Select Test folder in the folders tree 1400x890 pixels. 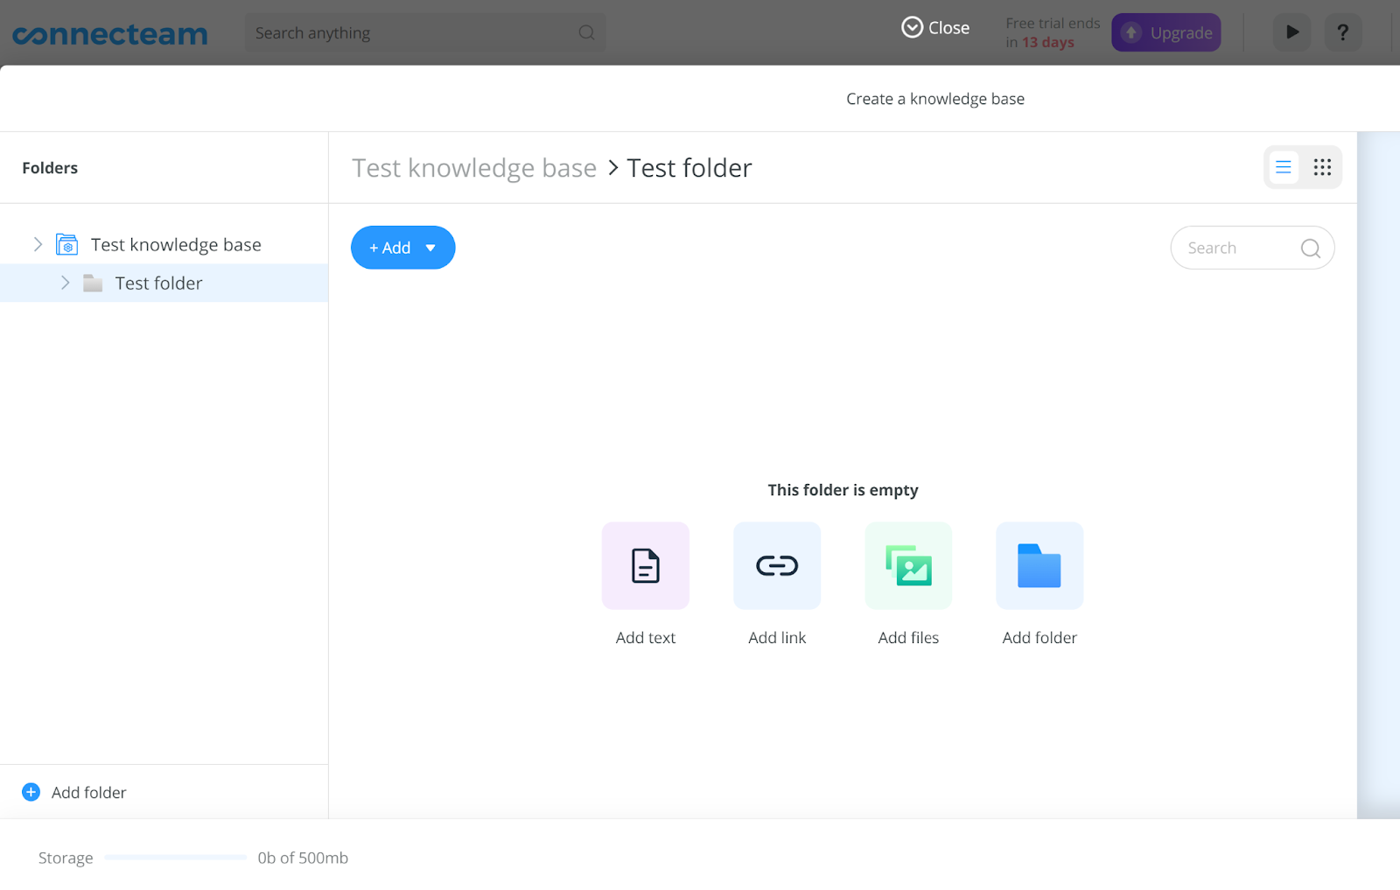click(x=158, y=284)
